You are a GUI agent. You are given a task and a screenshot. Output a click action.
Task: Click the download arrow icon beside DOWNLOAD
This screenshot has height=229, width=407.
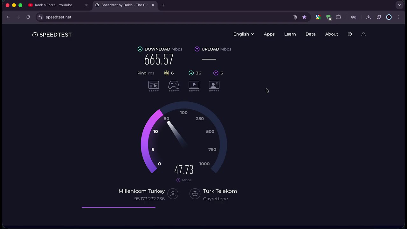(140, 49)
